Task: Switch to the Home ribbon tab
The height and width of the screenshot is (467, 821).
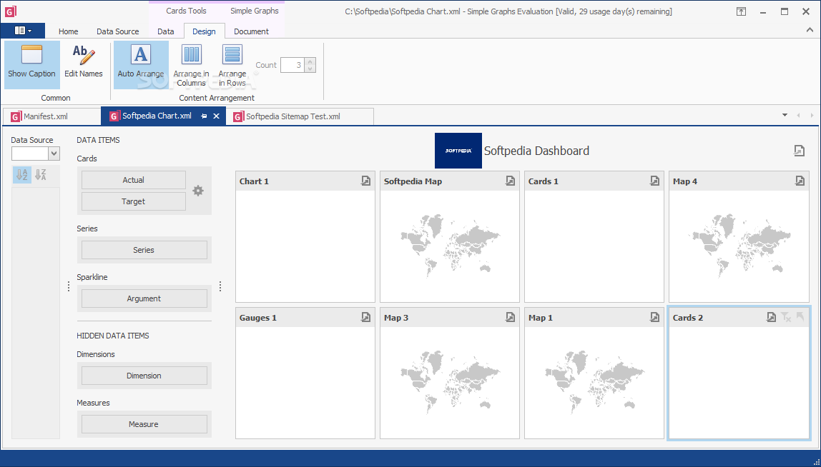Action: pyautogui.click(x=68, y=31)
